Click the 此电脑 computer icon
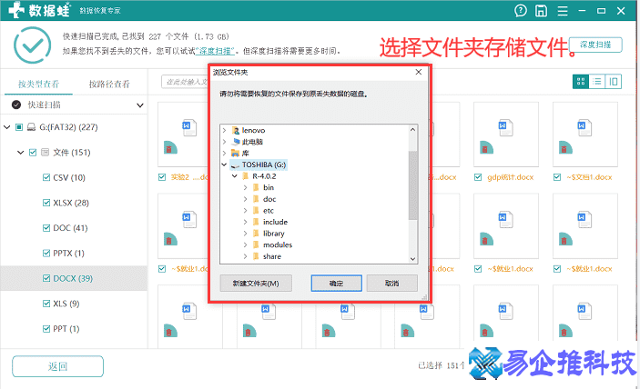Viewport: 640px width, 389px height. 236,142
